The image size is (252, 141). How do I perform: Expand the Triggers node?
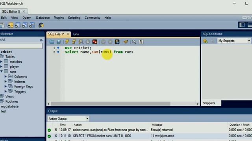pos(6,91)
